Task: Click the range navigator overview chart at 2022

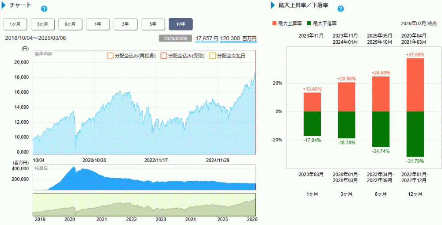Action: pos(131,207)
